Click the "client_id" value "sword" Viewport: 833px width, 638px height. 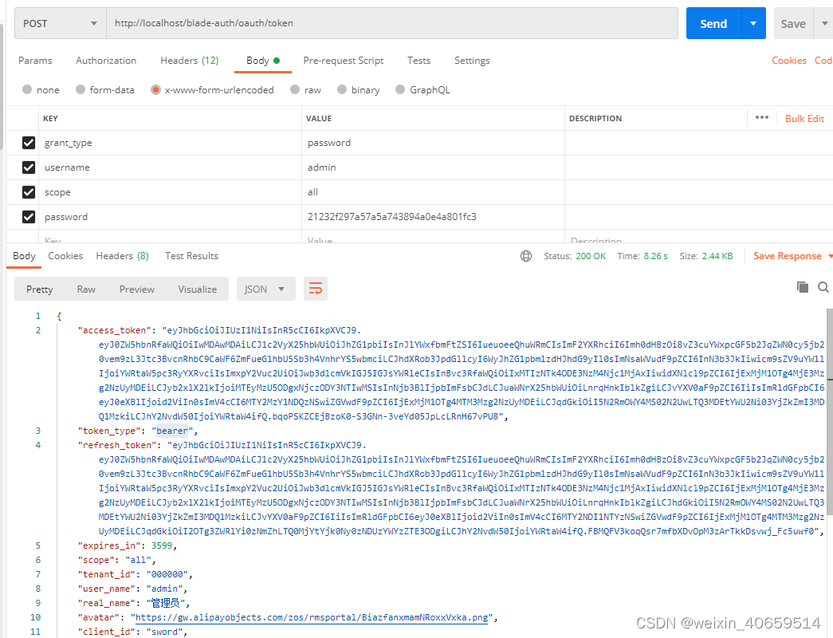(x=167, y=632)
